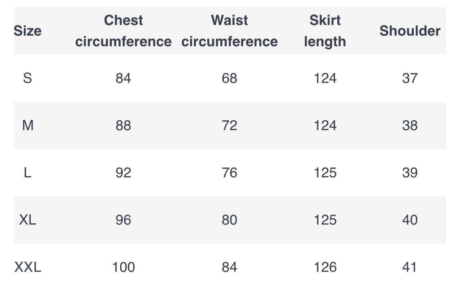Screen dimensions: 460x285
Task: Select the Waist circumference header
Action: point(230,31)
